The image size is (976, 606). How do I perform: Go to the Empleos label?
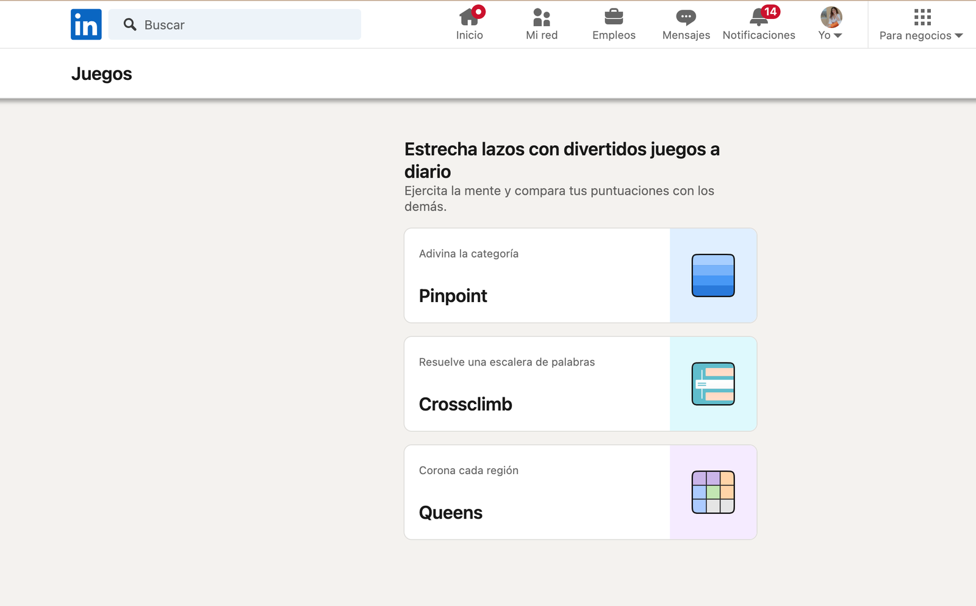(614, 35)
